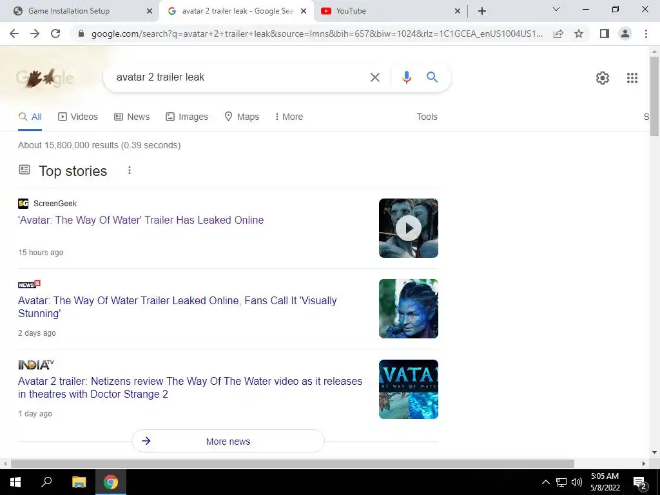Click the blue search magnifier icon

(432, 77)
